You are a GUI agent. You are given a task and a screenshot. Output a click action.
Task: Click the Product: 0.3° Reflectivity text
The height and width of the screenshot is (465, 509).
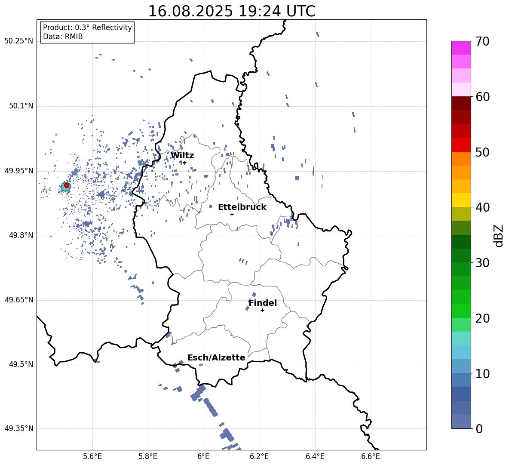point(87,28)
